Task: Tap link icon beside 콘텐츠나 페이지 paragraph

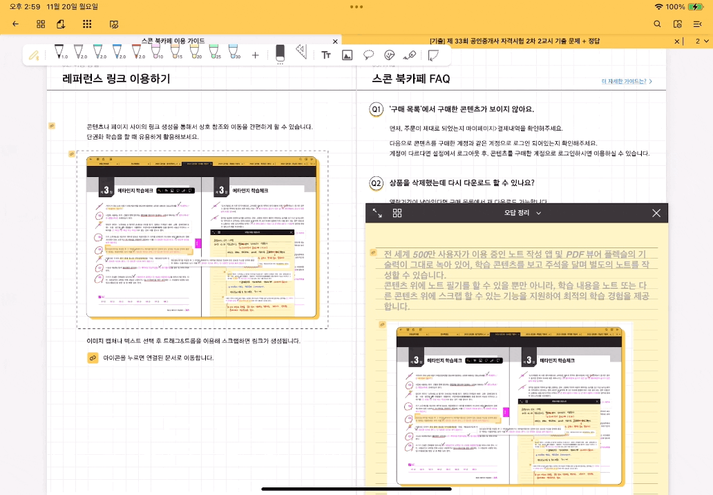Action: [52, 126]
